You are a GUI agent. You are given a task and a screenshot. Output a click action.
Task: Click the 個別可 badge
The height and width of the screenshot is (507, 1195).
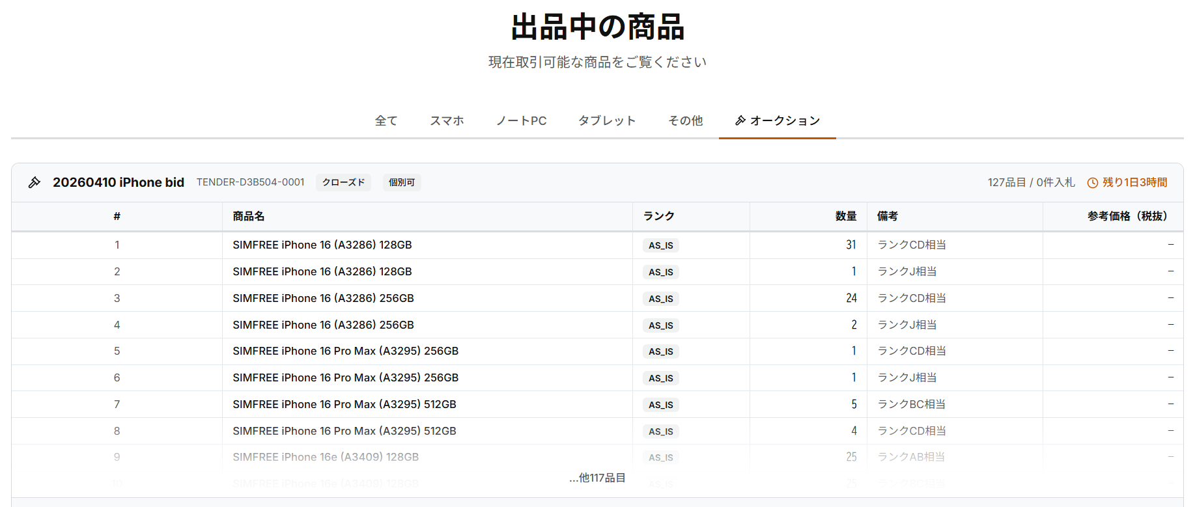click(x=401, y=183)
